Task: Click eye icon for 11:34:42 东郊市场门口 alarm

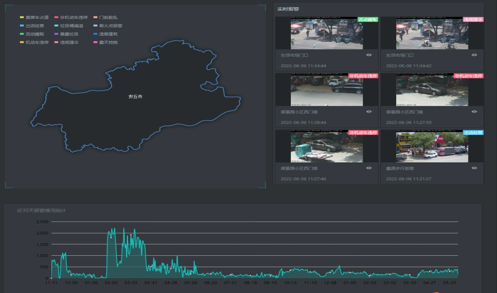Action: 474,55
